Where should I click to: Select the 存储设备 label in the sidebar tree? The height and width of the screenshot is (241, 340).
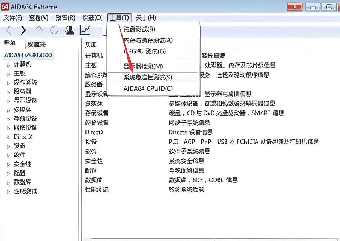[x=25, y=119]
